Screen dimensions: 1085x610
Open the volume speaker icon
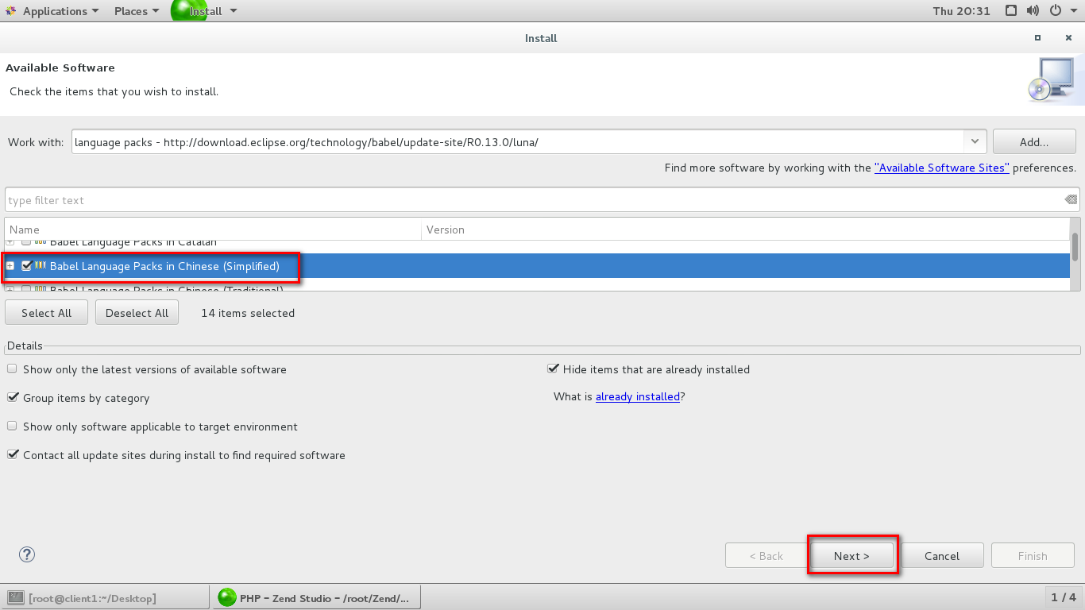[x=1033, y=11]
